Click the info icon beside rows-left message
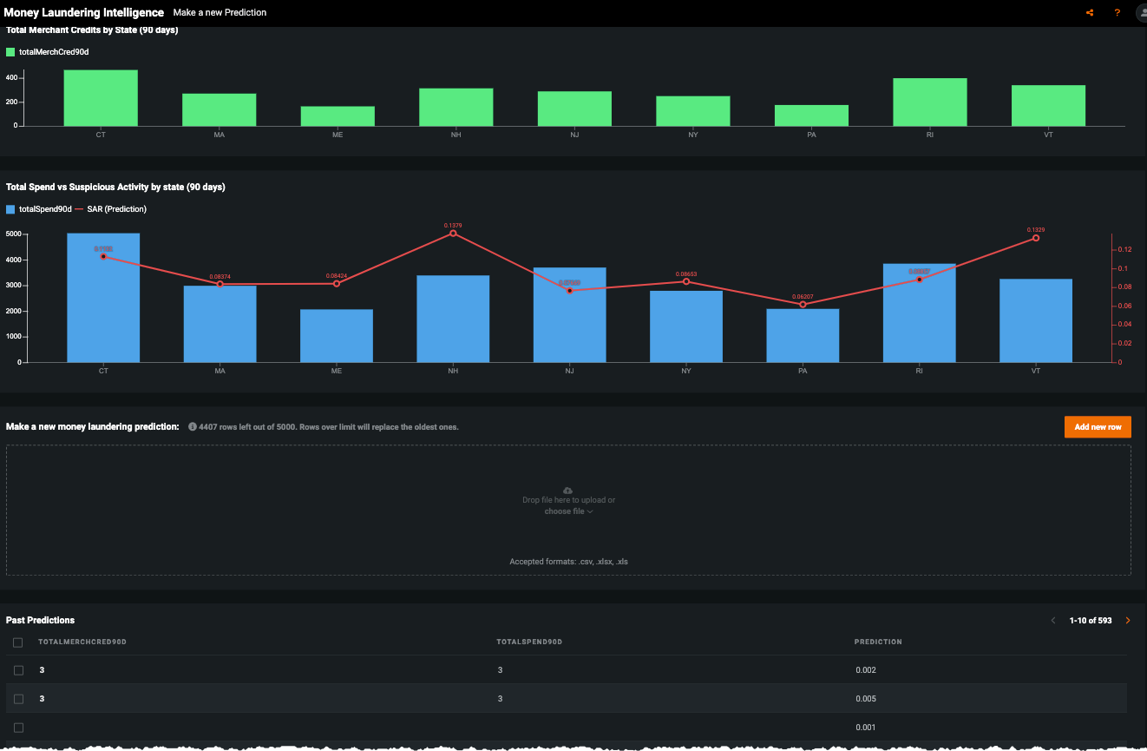Viewport: 1147px width, 751px height. click(193, 427)
